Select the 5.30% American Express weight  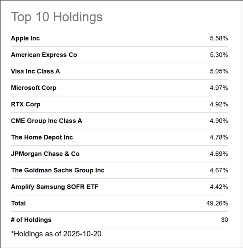coord(219,55)
